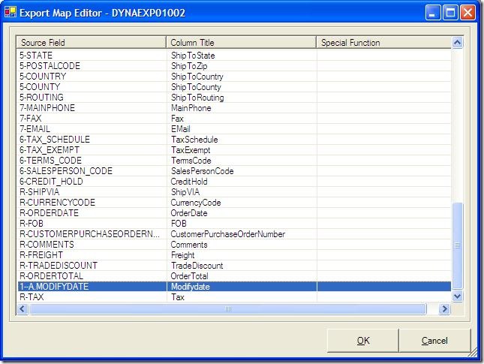The height and width of the screenshot is (364, 484).
Task: Click the Modifydate column title cell
Action: 242,286
